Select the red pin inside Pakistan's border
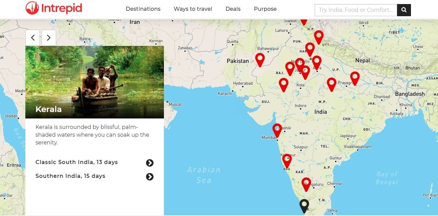The width and height of the screenshot is (438, 216). pyautogui.click(x=260, y=59)
